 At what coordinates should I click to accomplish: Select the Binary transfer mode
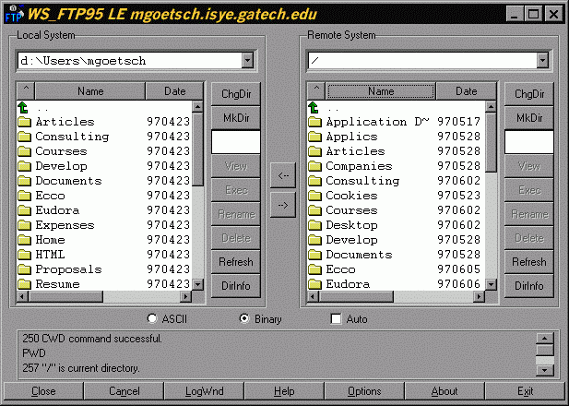pos(244,319)
